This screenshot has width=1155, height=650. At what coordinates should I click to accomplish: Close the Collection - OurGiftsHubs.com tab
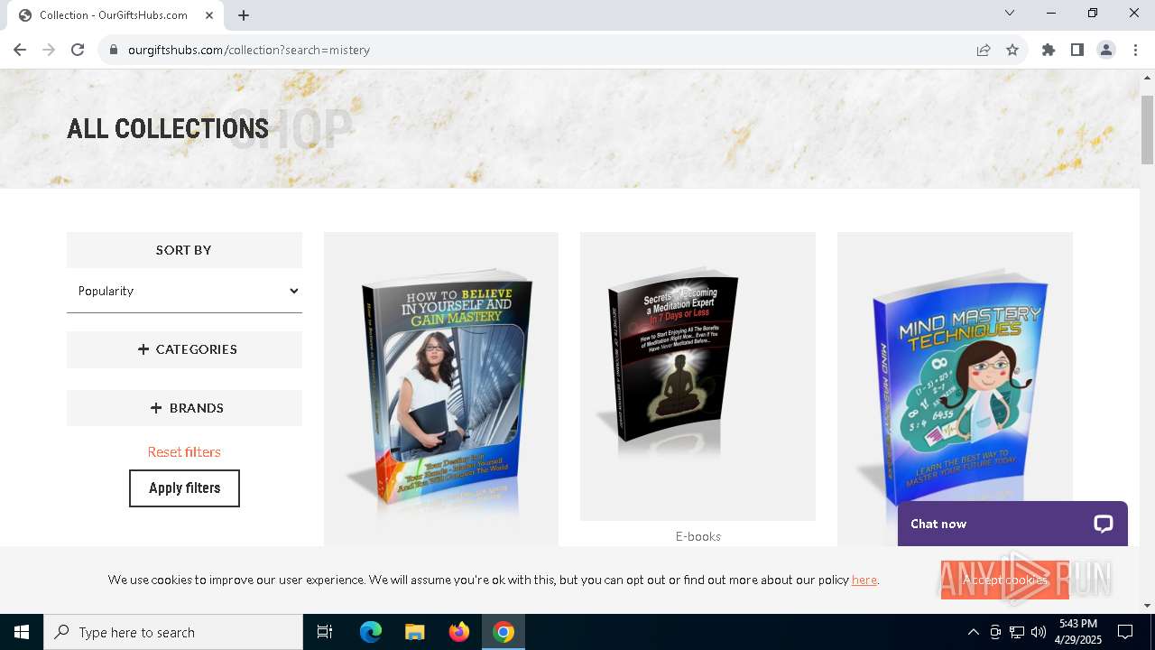pyautogui.click(x=210, y=15)
